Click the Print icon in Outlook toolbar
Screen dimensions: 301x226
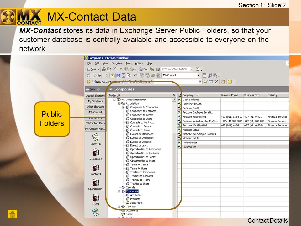(104, 69)
